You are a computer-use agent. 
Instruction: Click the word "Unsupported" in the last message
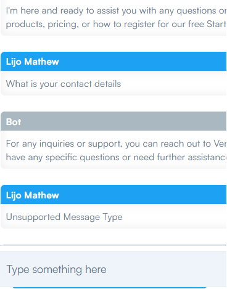point(33,218)
